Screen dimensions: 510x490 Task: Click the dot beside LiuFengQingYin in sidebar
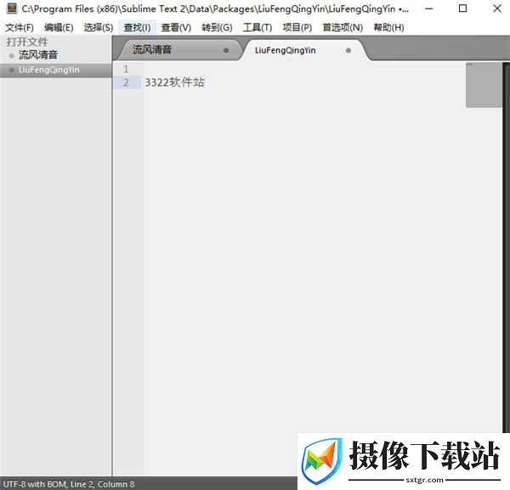12,70
